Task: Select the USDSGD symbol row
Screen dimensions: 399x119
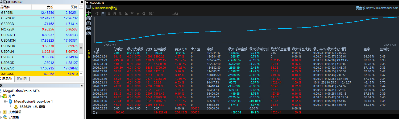Action: (x=39, y=63)
